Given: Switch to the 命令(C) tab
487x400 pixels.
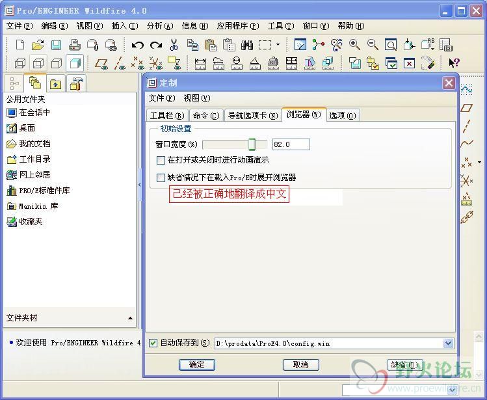Looking at the screenshot, I should pyautogui.click(x=206, y=116).
